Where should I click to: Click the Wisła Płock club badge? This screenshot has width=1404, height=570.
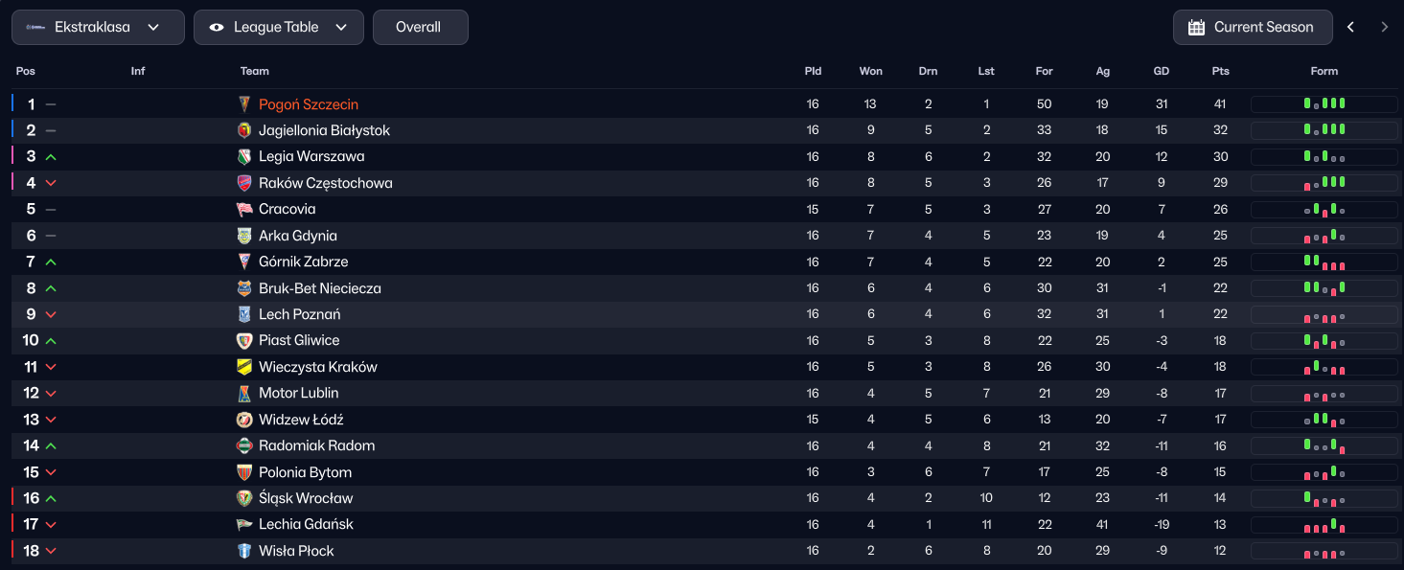point(244,551)
